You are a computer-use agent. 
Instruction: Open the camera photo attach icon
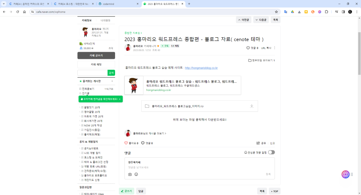(x=130, y=174)
